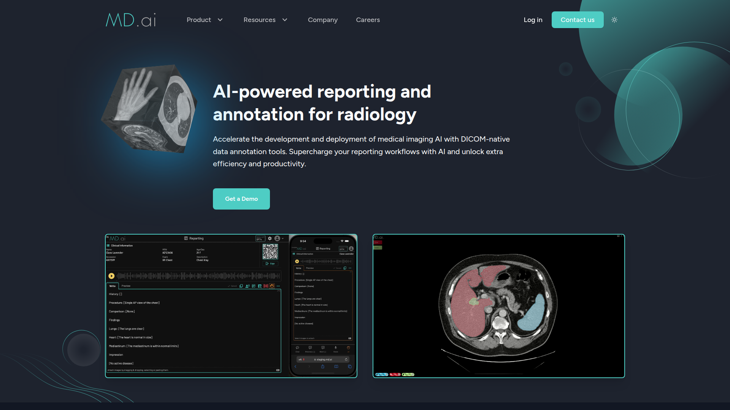Click the red barcode icon in the report toolbar

pos(266,286)
